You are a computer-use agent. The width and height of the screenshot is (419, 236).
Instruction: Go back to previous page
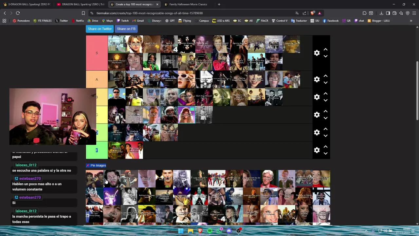pyautogui.click(x=5, y=13)
